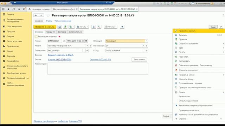
Task: Click Оформить ТТН link
Action: [x=75, y=121]
